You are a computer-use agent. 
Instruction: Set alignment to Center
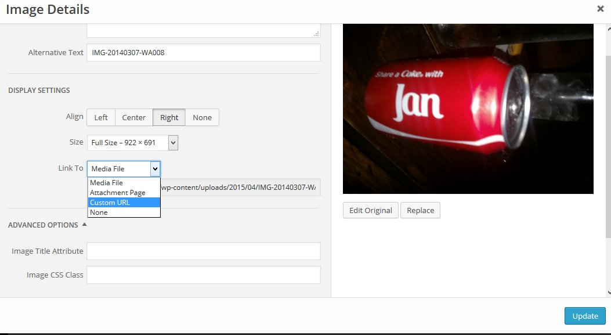[x=133, y=117]
